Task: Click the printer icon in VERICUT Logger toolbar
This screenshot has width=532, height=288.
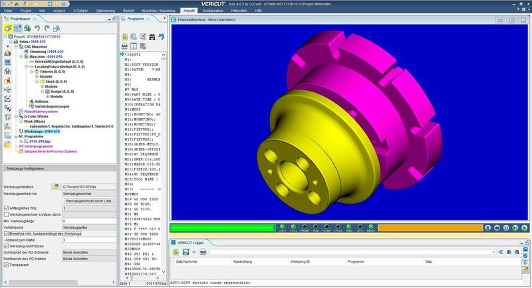Action: click(x=203, y=252)
